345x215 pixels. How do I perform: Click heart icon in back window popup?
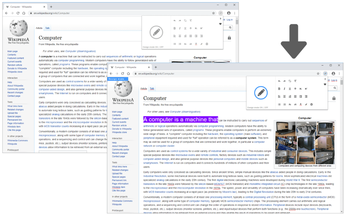click(x=220, y=24)
